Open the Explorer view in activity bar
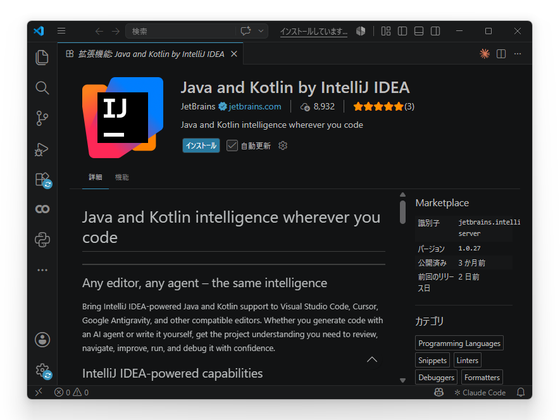The image size is (560, 420). pos(42,58)
